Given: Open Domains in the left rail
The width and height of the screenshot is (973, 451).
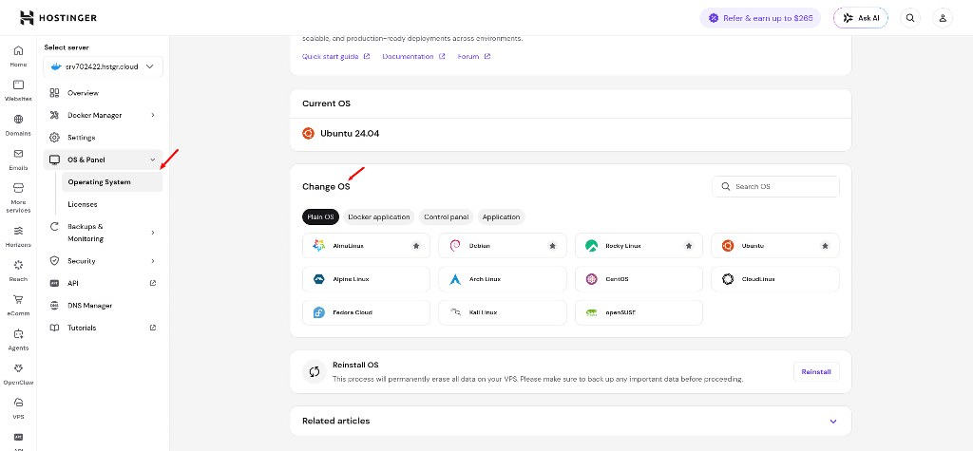Looking at the screenshot, I should coord(18,124).
